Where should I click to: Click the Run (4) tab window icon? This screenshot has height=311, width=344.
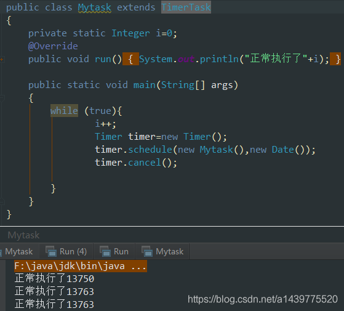(51, 251)
